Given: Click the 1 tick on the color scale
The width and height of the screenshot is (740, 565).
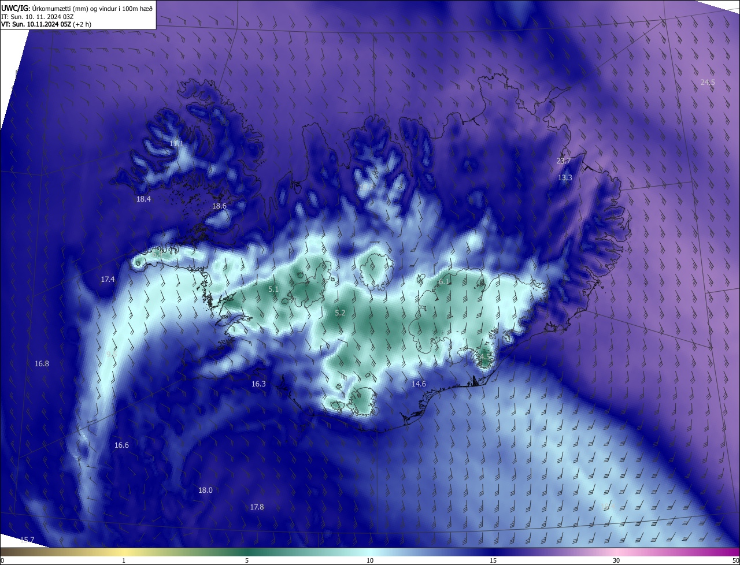Looking at the screenshot, I should tap(124, 560).
